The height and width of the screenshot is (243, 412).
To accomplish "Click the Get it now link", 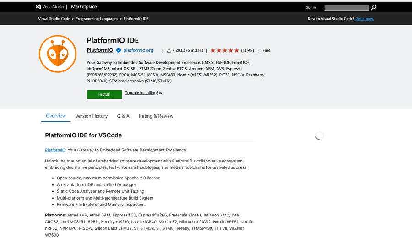I will (x=364, y=19).
